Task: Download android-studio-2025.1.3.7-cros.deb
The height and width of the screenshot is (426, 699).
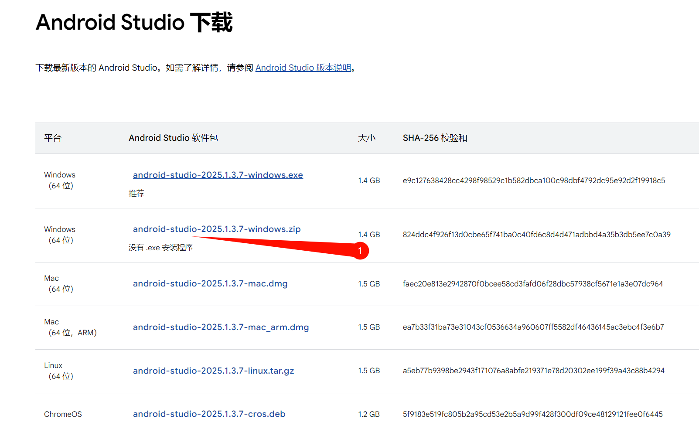Action: (x=209, y=414)
